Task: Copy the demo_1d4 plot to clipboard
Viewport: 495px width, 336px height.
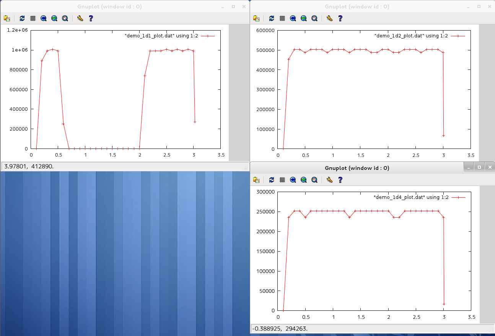Action: coord(256,179)
